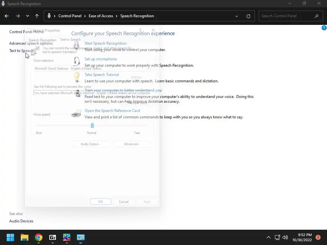The image size is (327, 245).
Task: Click Advanced button in Speech Properties
Action: pos(132,144)
